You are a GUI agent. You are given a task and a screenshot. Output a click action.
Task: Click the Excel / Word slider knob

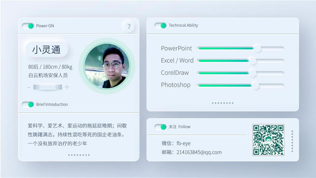click(x=252, y=61)
